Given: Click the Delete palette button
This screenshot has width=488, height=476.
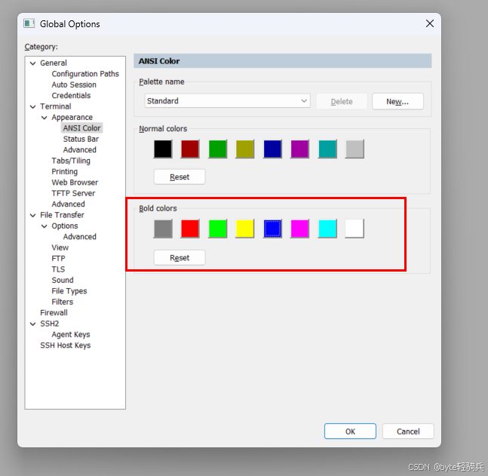Looking at the screenshot, I should pos(342,102).
